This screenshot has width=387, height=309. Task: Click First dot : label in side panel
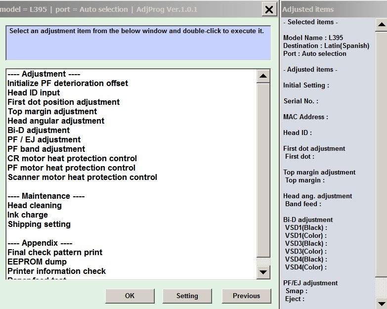pyautogui.click(x=300, y=156)
